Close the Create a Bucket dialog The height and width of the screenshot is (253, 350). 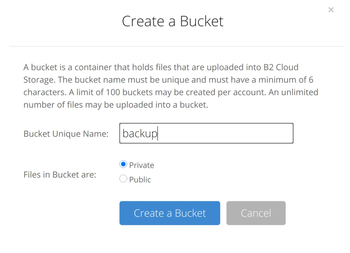[331, 10]
